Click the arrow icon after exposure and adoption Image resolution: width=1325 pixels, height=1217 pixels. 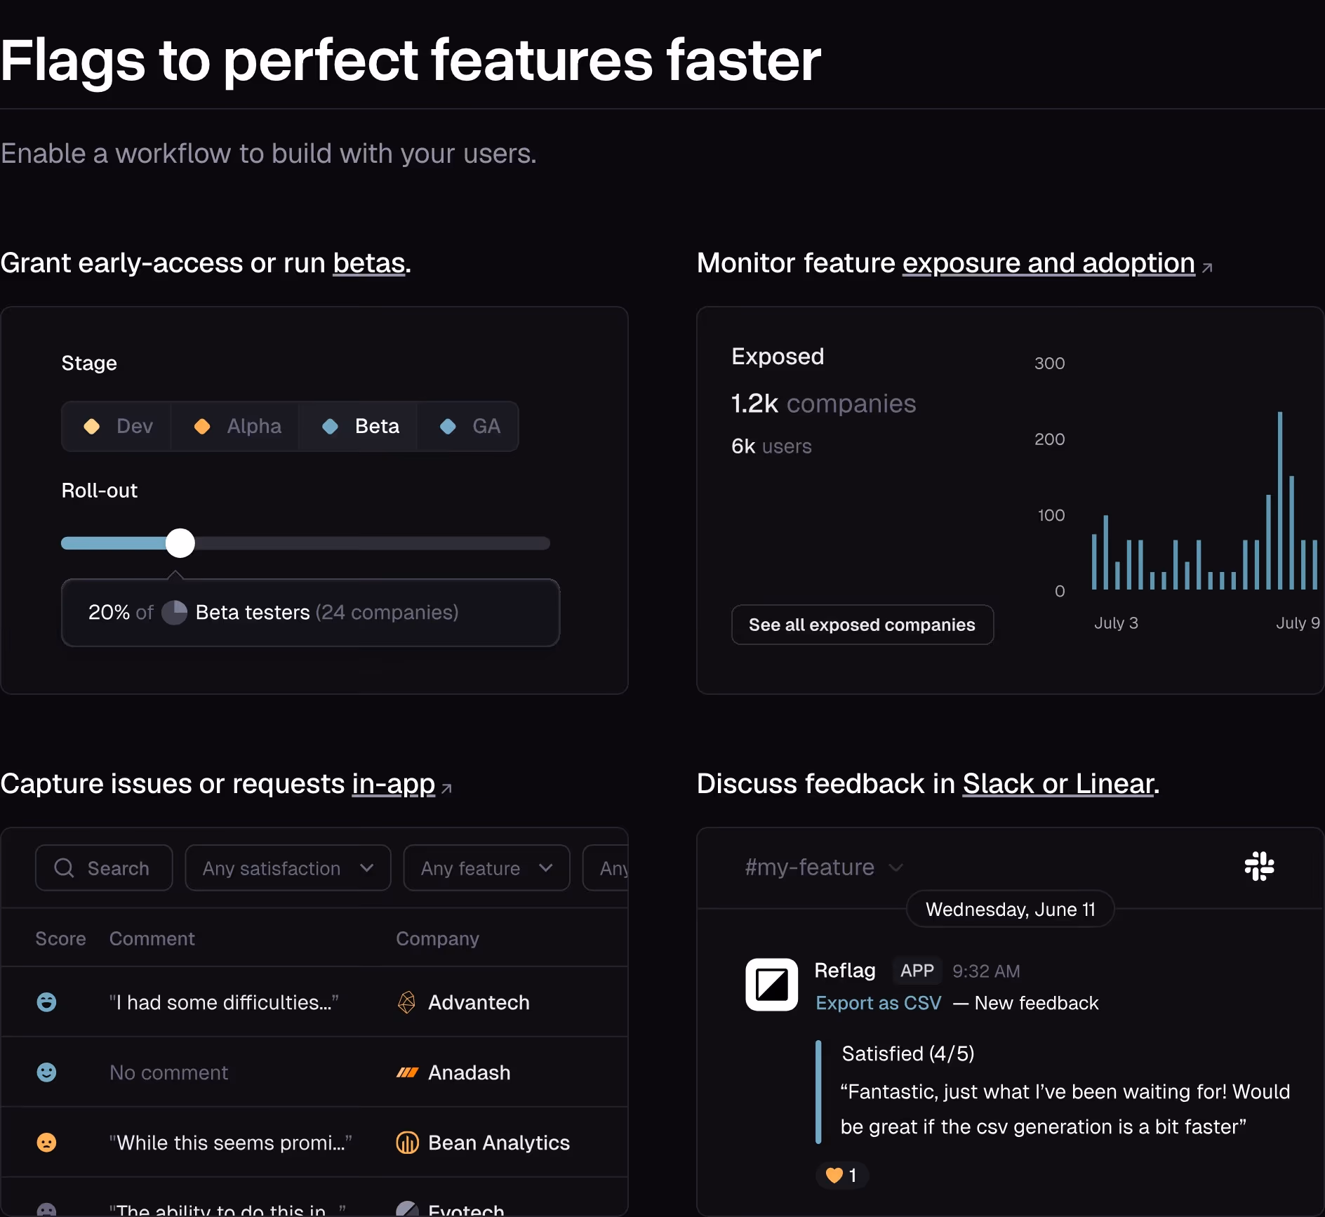tap(1207, 267)
